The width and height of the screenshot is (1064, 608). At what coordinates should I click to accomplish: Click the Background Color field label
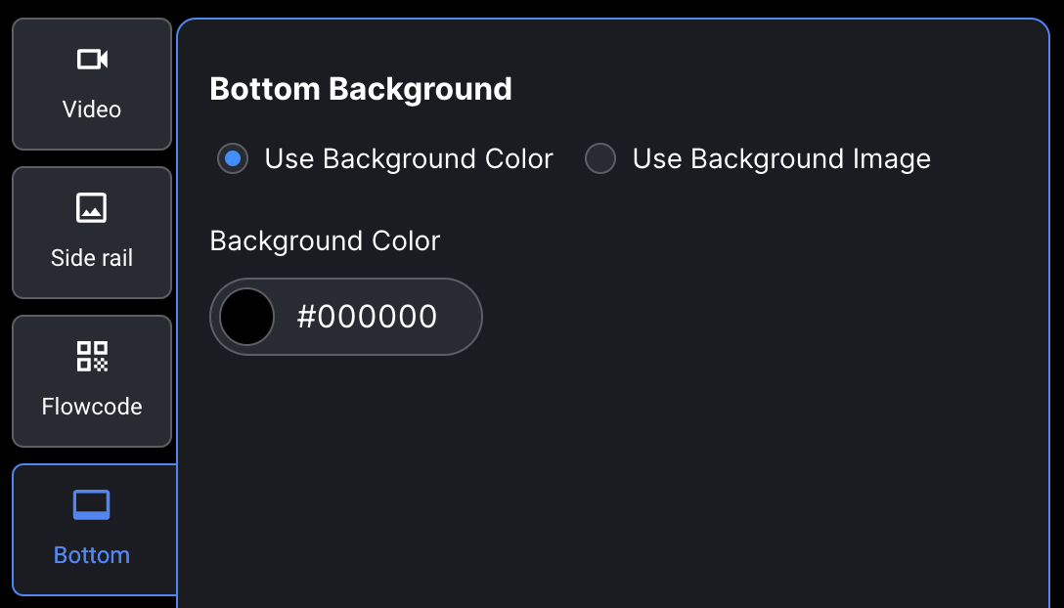coord(325,240)
